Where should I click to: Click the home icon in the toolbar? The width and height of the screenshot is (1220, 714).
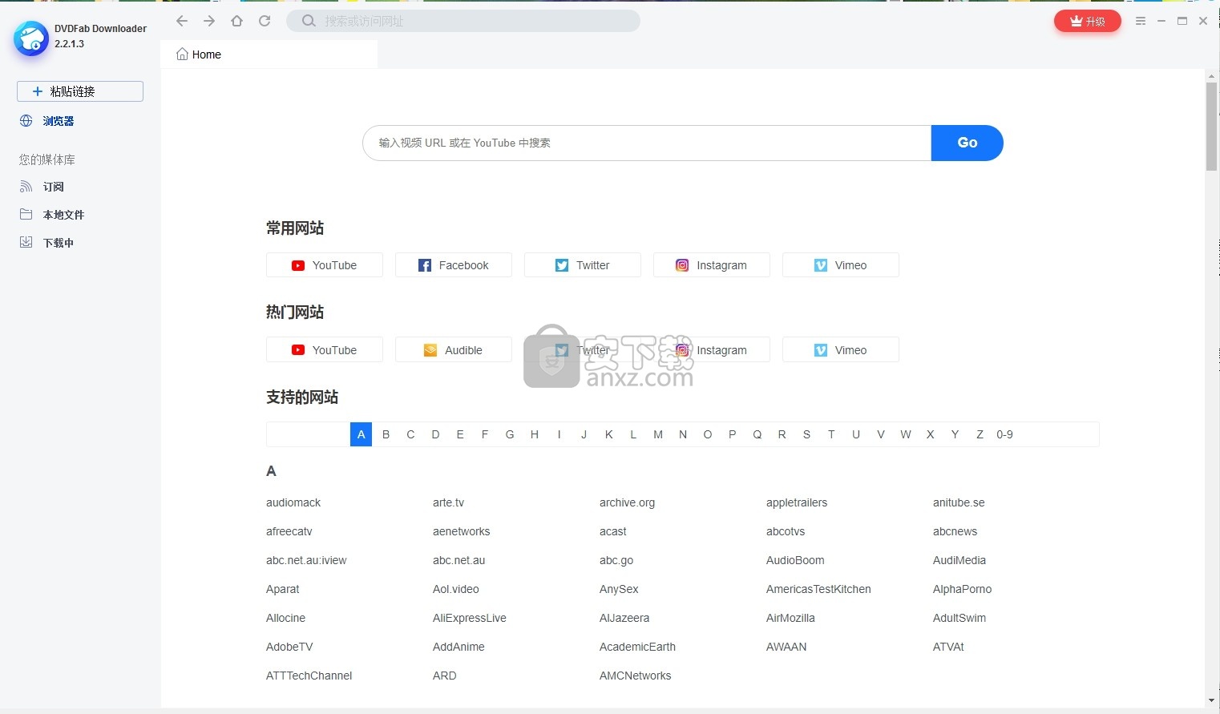point(236,21)
